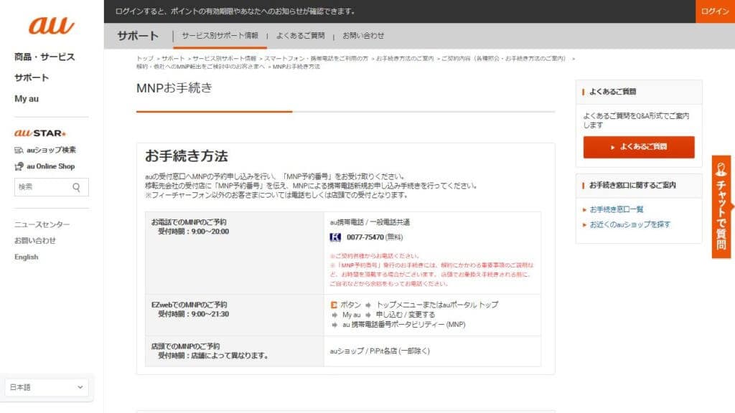Click the お手続き方法 section heading

tap(187, 156)
